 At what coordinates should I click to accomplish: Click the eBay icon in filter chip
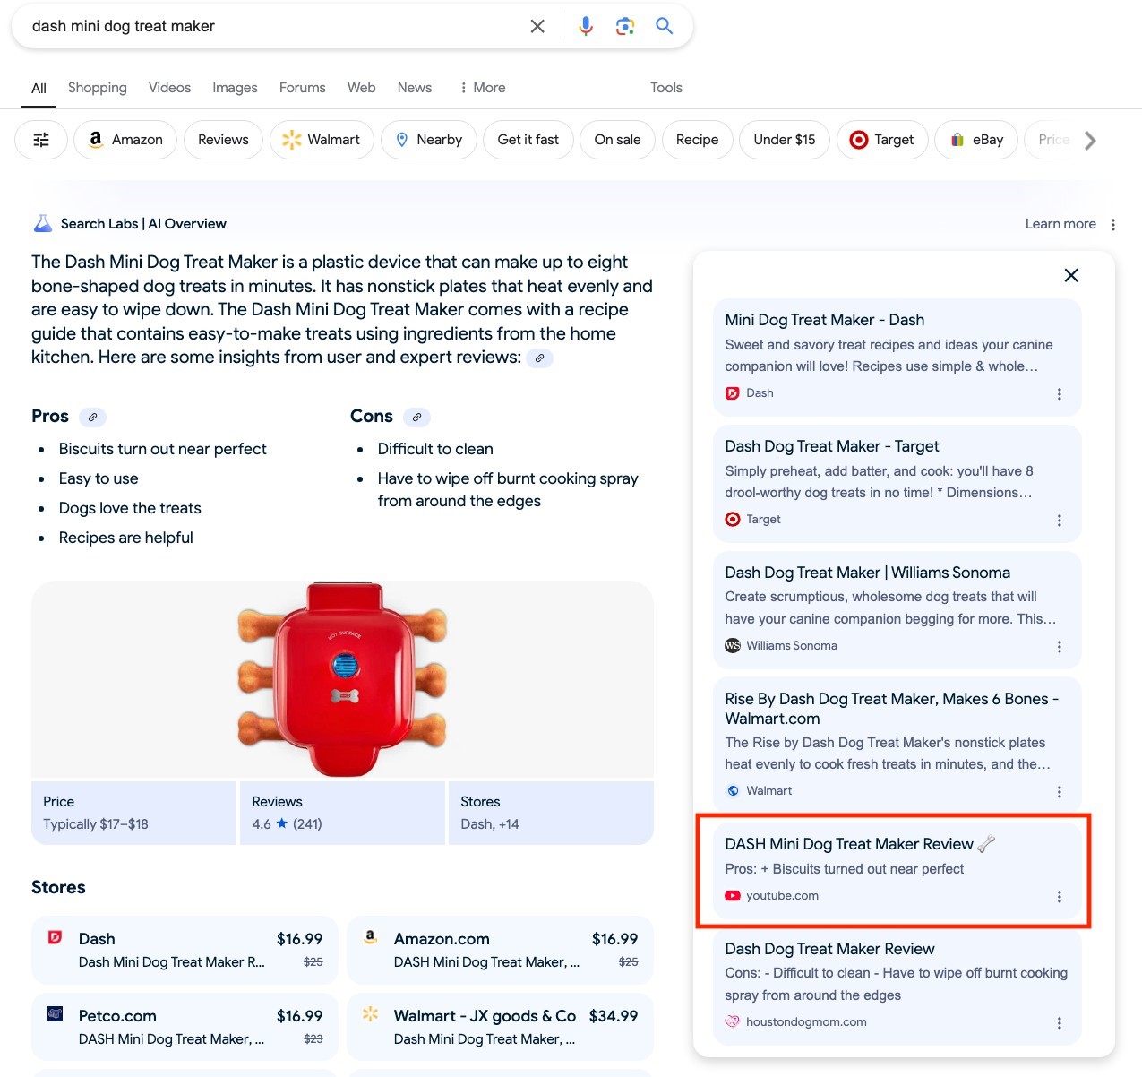[957, 139]
